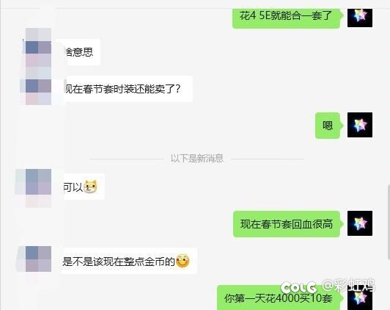390x310 pixels.
Task: Select the green "嗯" reply bubble
Action: click(328, 126)
